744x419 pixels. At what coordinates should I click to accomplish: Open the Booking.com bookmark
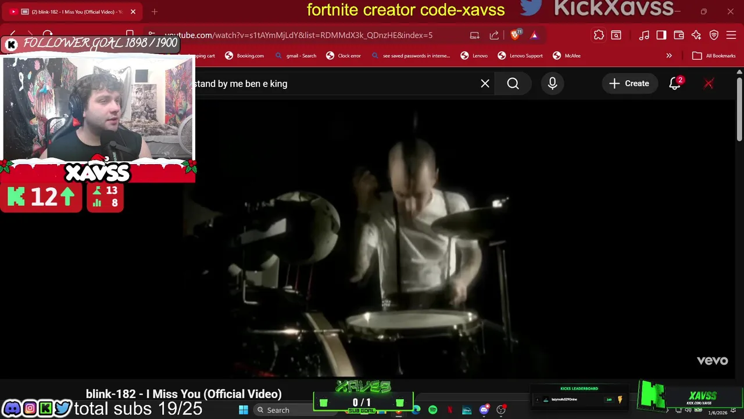[x=245, y=56]
